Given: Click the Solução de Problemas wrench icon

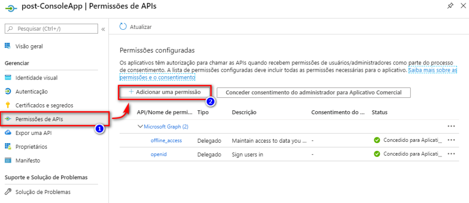Looking at the screenshot, I should click(8, 192).
